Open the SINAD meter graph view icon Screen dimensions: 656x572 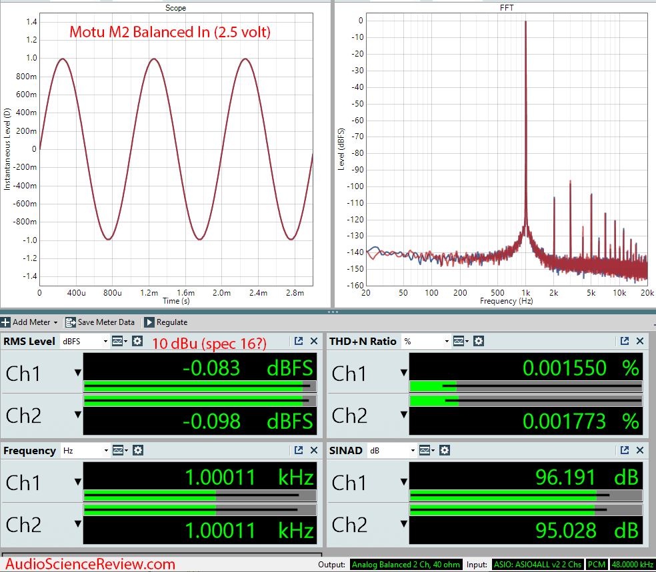pyautogui.click(x=426, y=450)
